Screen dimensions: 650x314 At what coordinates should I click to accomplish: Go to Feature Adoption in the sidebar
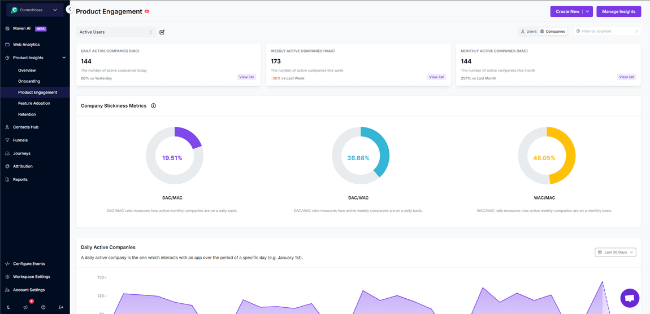coord(34,103)
